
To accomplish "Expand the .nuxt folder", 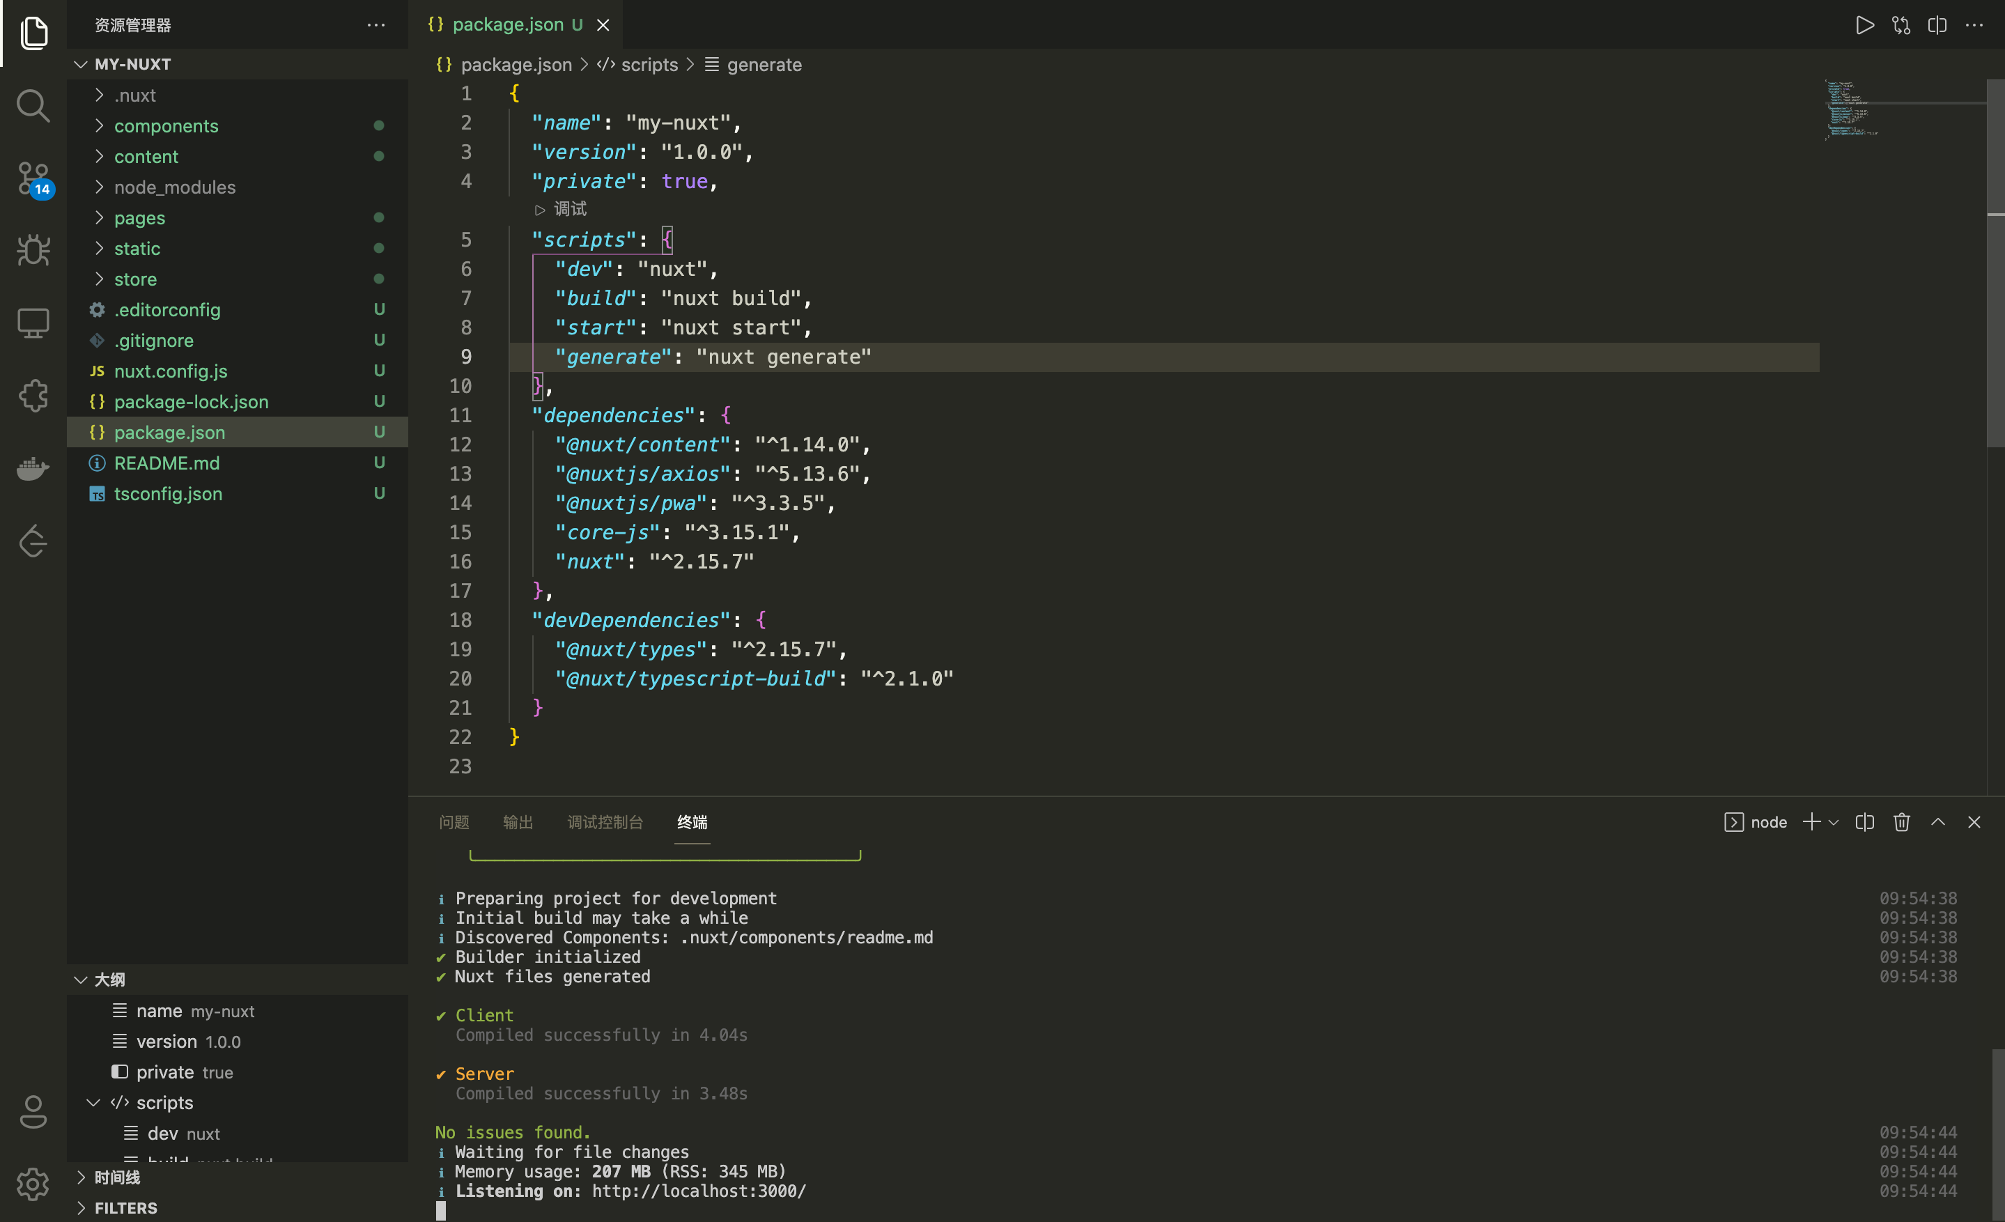I will pyautogui.click(x=238, y=95).
